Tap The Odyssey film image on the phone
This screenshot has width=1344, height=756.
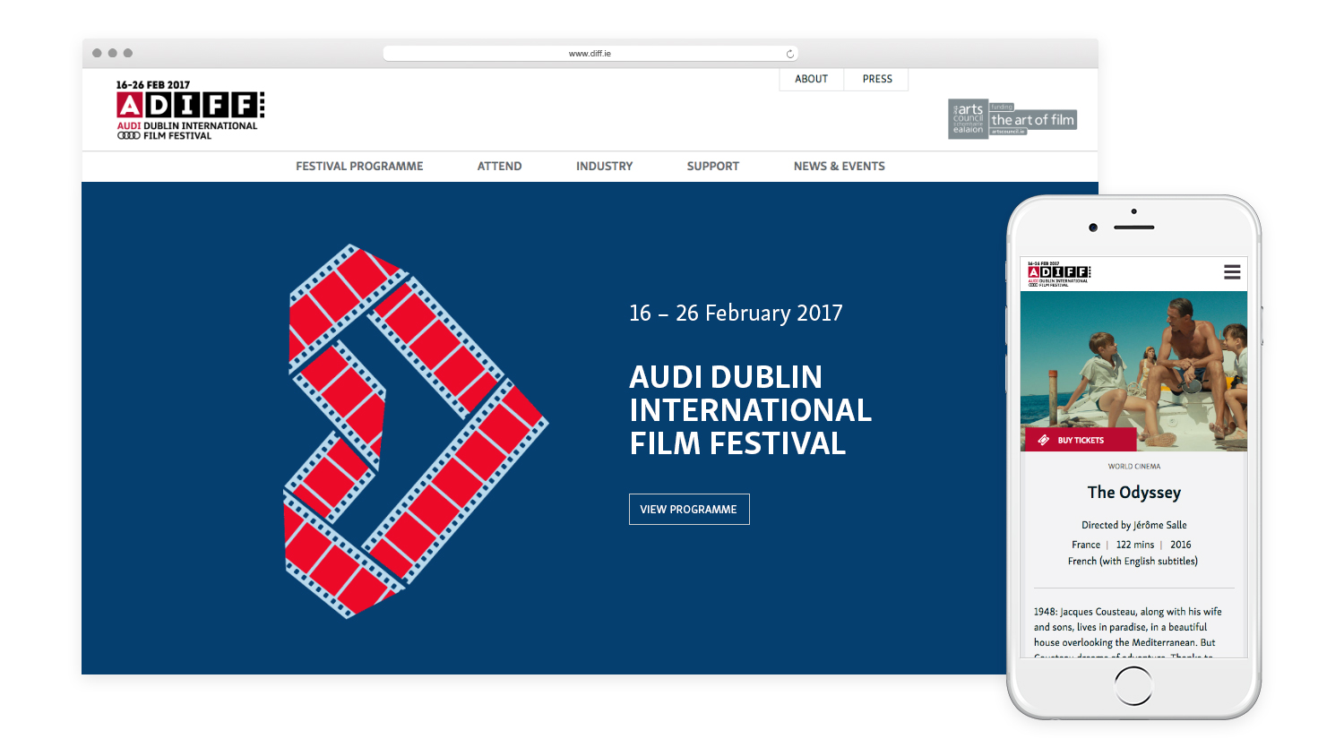pos(1133,371)
